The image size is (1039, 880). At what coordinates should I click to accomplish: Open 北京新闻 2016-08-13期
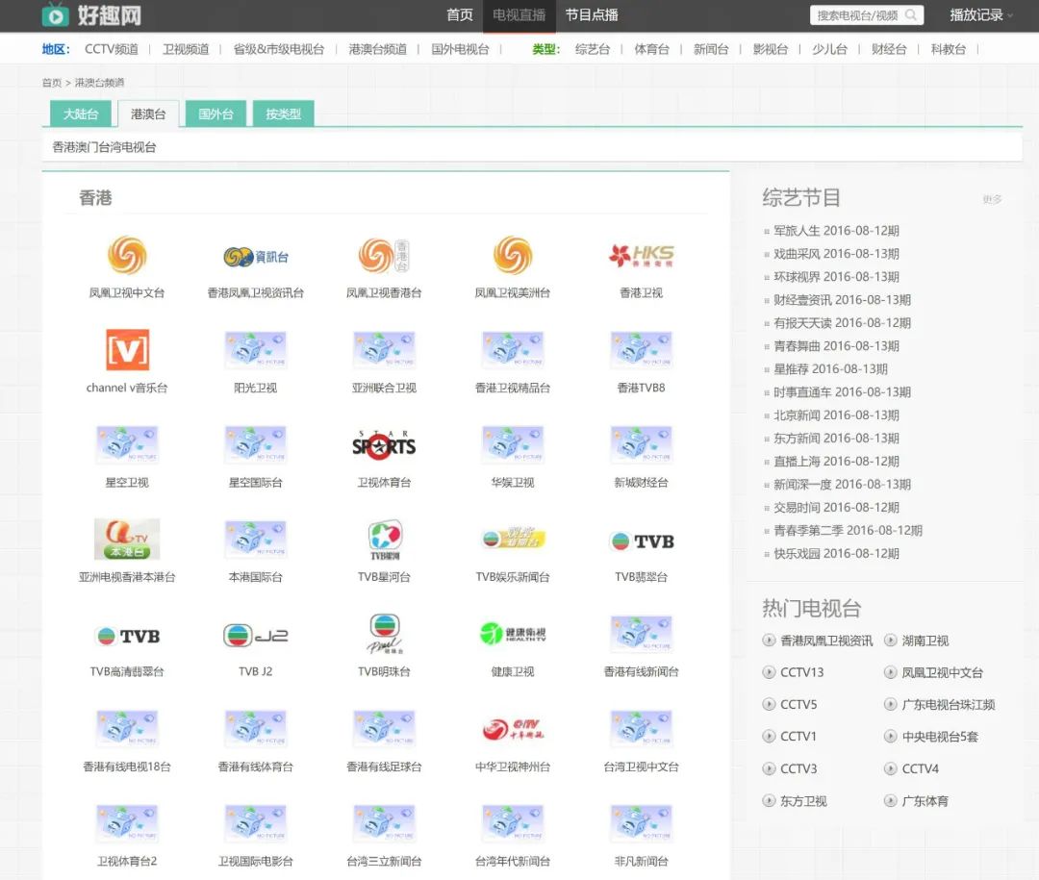click(x=836, y=415)
